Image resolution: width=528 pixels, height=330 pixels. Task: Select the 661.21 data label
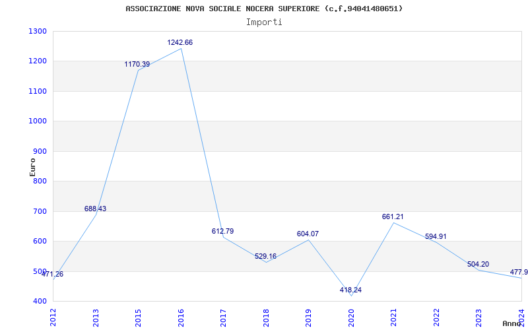[x=393, y=217]
